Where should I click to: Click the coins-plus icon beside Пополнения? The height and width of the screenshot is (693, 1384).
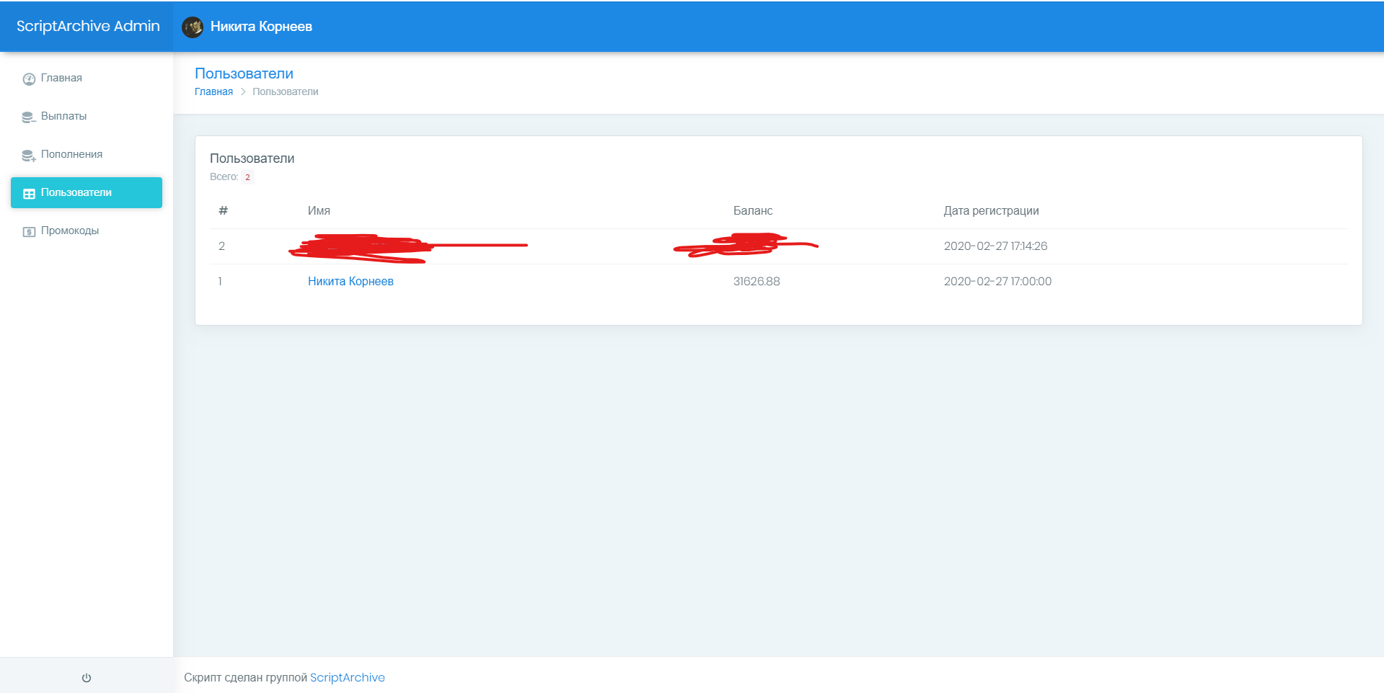29,156
